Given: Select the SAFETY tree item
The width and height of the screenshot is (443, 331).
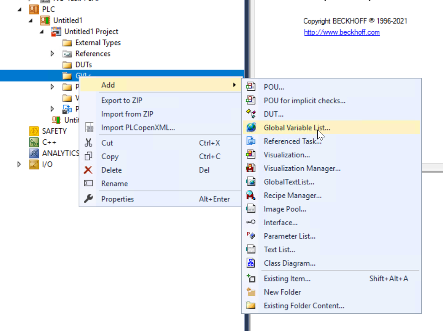Looking at the screenshot, I should click(54, 131).
